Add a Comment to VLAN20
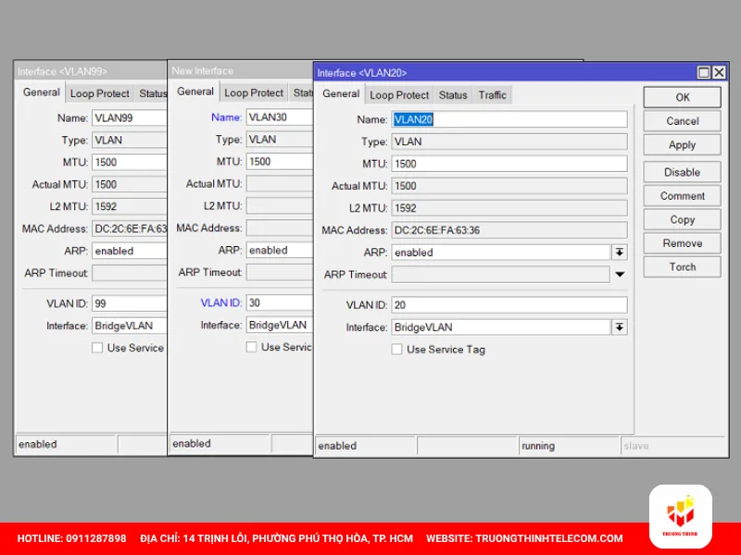 (682, 195)
